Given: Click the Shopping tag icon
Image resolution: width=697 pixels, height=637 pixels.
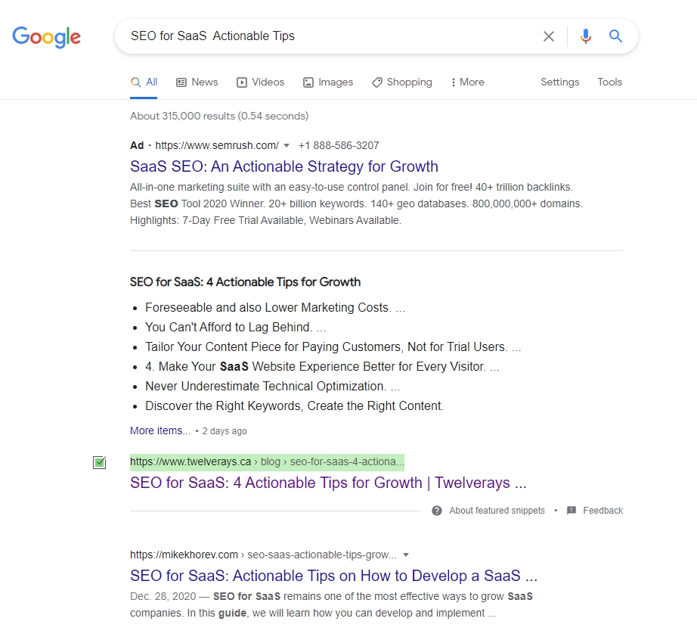Looking at the screenshot, I should [376, 82].
